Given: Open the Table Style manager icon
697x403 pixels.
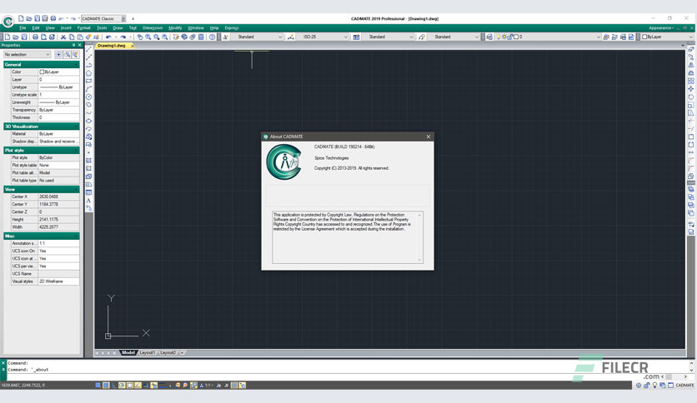Looking at the screenshot, I should tap(356, 37).
